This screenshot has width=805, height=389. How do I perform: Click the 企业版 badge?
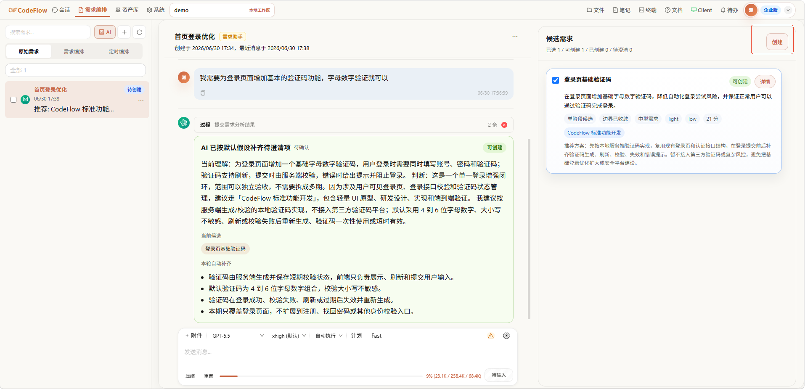(x=771, y=10)
